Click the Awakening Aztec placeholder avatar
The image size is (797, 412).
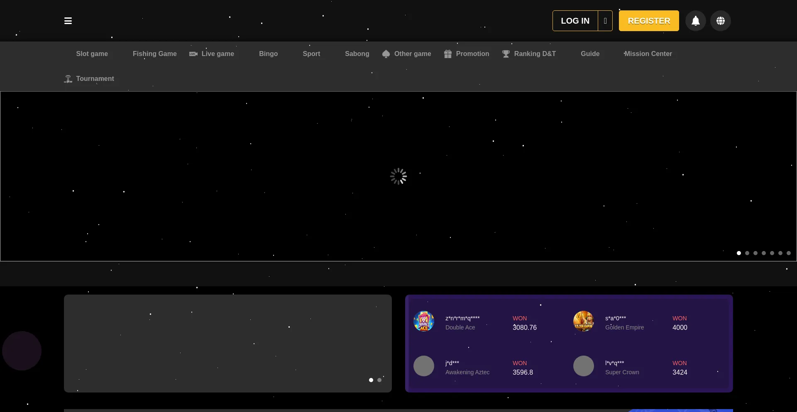[x=424, y=366]
